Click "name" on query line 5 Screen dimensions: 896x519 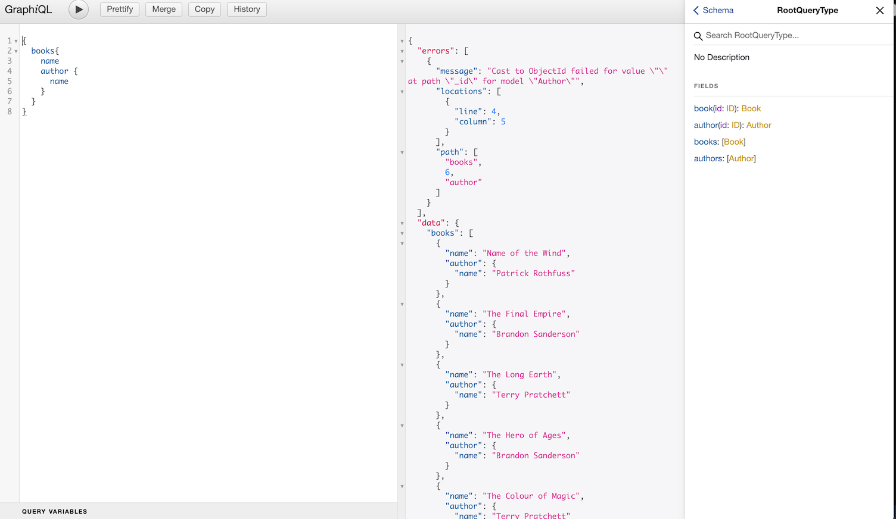pos(59,82)
